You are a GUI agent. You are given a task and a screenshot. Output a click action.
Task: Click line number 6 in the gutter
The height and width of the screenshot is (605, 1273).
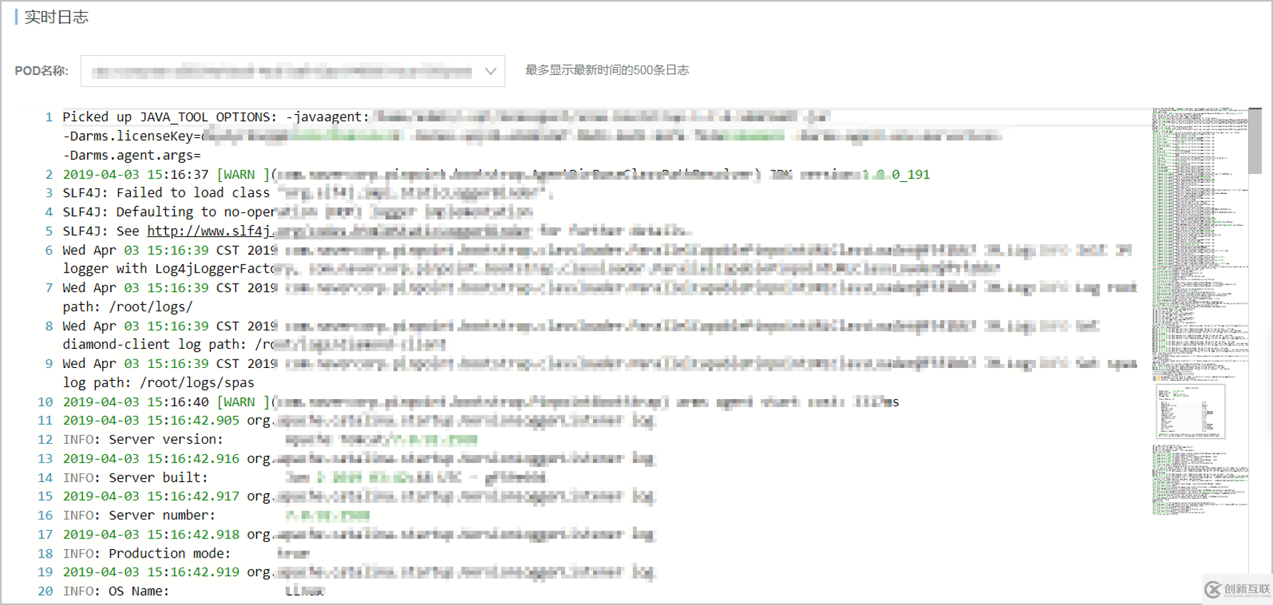49,250
